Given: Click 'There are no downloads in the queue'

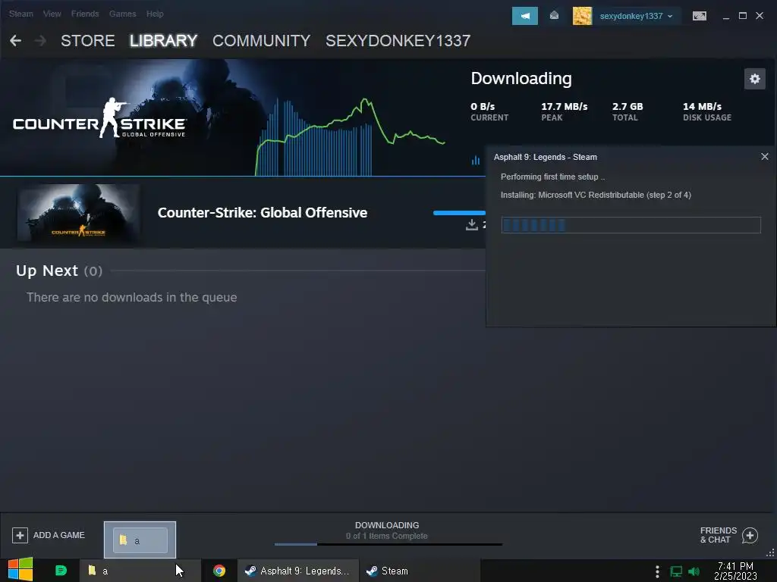Looking at the screenshot, I should (x=131, y=297).
